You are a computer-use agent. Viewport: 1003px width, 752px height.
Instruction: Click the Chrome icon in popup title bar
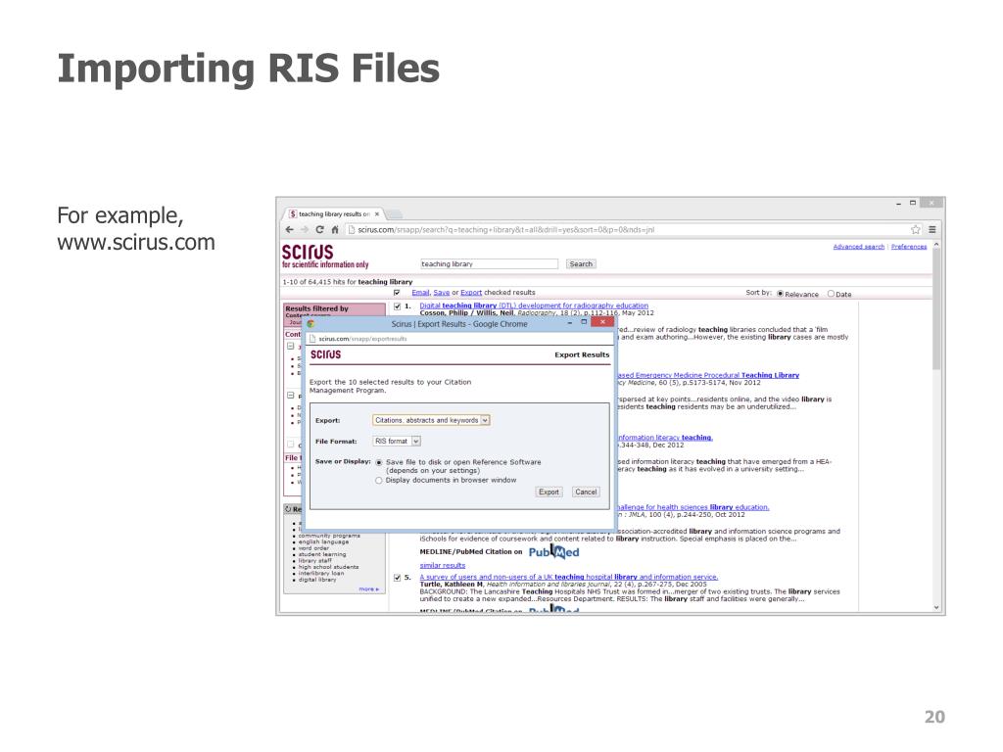tap(310, 323)
